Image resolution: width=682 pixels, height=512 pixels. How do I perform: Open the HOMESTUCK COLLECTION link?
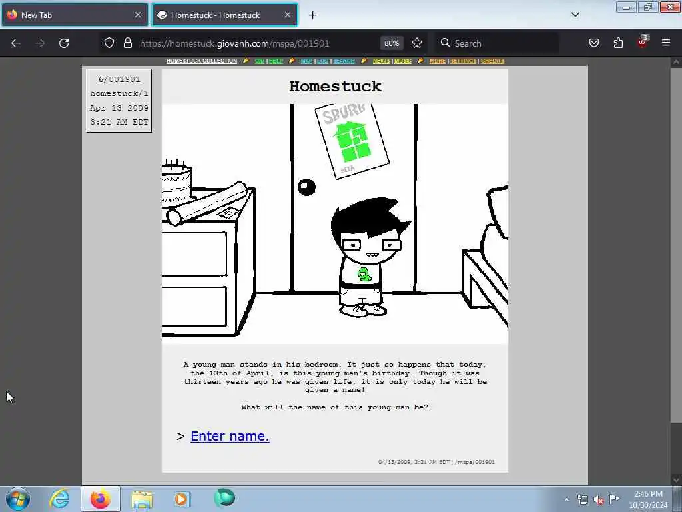click(202, 61)
